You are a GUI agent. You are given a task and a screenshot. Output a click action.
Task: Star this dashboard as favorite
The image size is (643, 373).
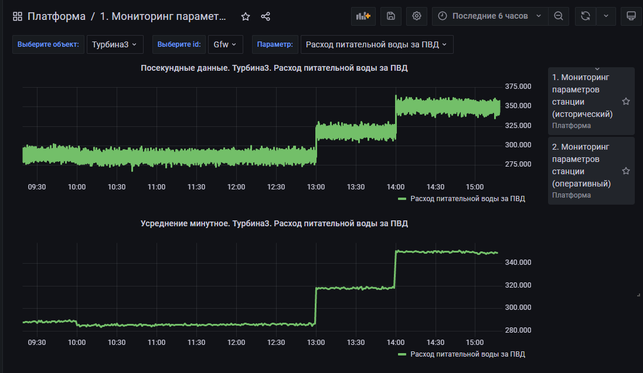(246, 16)
